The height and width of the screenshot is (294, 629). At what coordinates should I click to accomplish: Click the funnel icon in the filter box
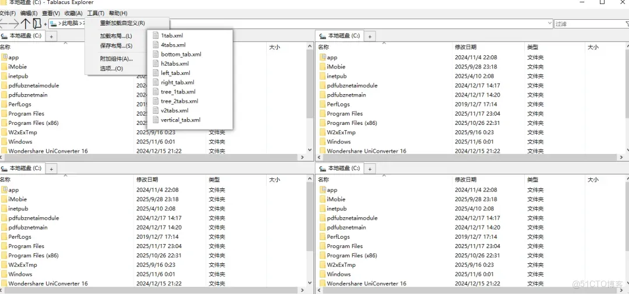point(626,24)
